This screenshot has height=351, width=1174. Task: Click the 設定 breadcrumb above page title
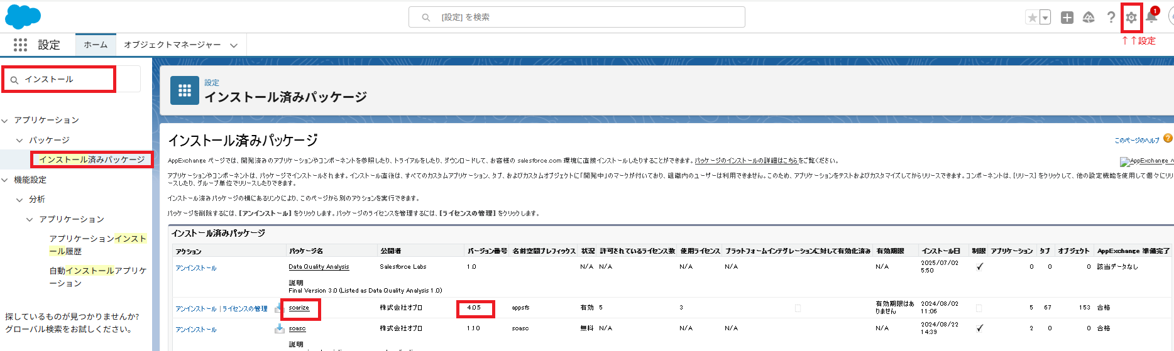pyautogui.click(x=212, y=82)
